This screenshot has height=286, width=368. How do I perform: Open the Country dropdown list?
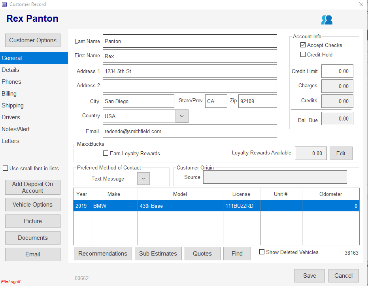tap(182, 116)
